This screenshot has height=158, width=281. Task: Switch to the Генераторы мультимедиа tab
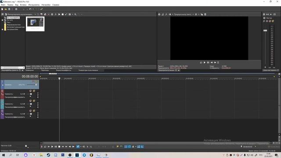point(88,70)
